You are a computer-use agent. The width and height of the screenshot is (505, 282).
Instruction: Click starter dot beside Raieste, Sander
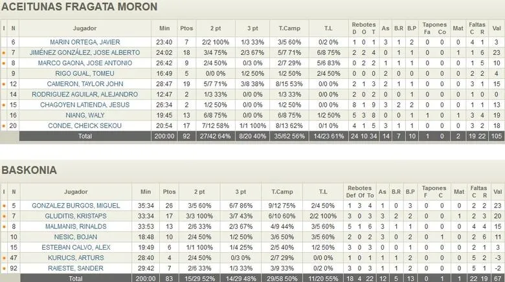[4, 268]
